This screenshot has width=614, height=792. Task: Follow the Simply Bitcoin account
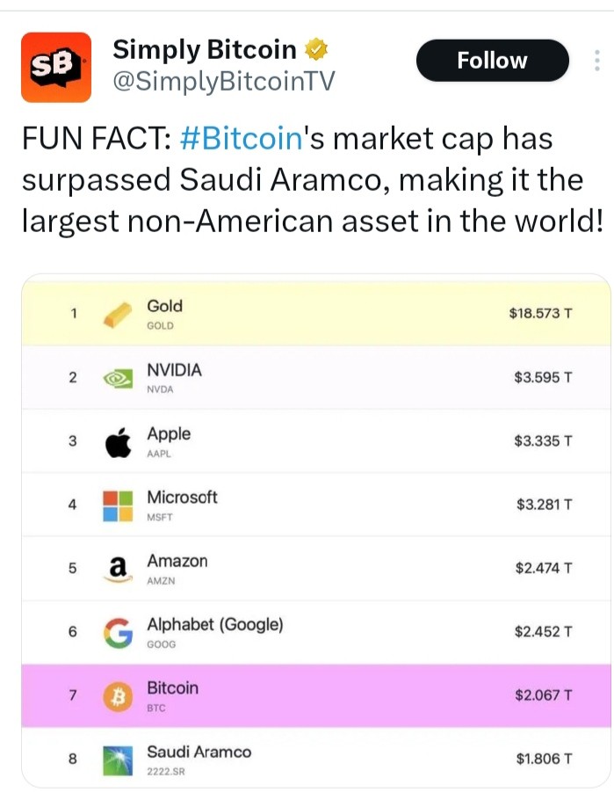click(x=492, y=61)
